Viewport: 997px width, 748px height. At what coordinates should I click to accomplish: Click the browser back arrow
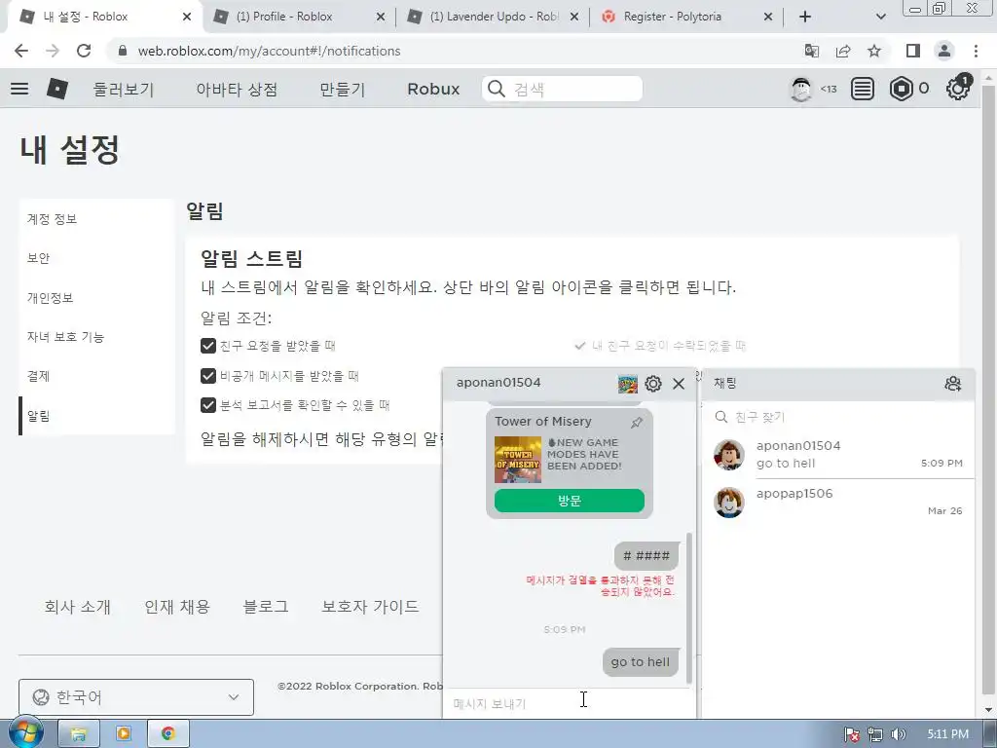pos(21,51)
